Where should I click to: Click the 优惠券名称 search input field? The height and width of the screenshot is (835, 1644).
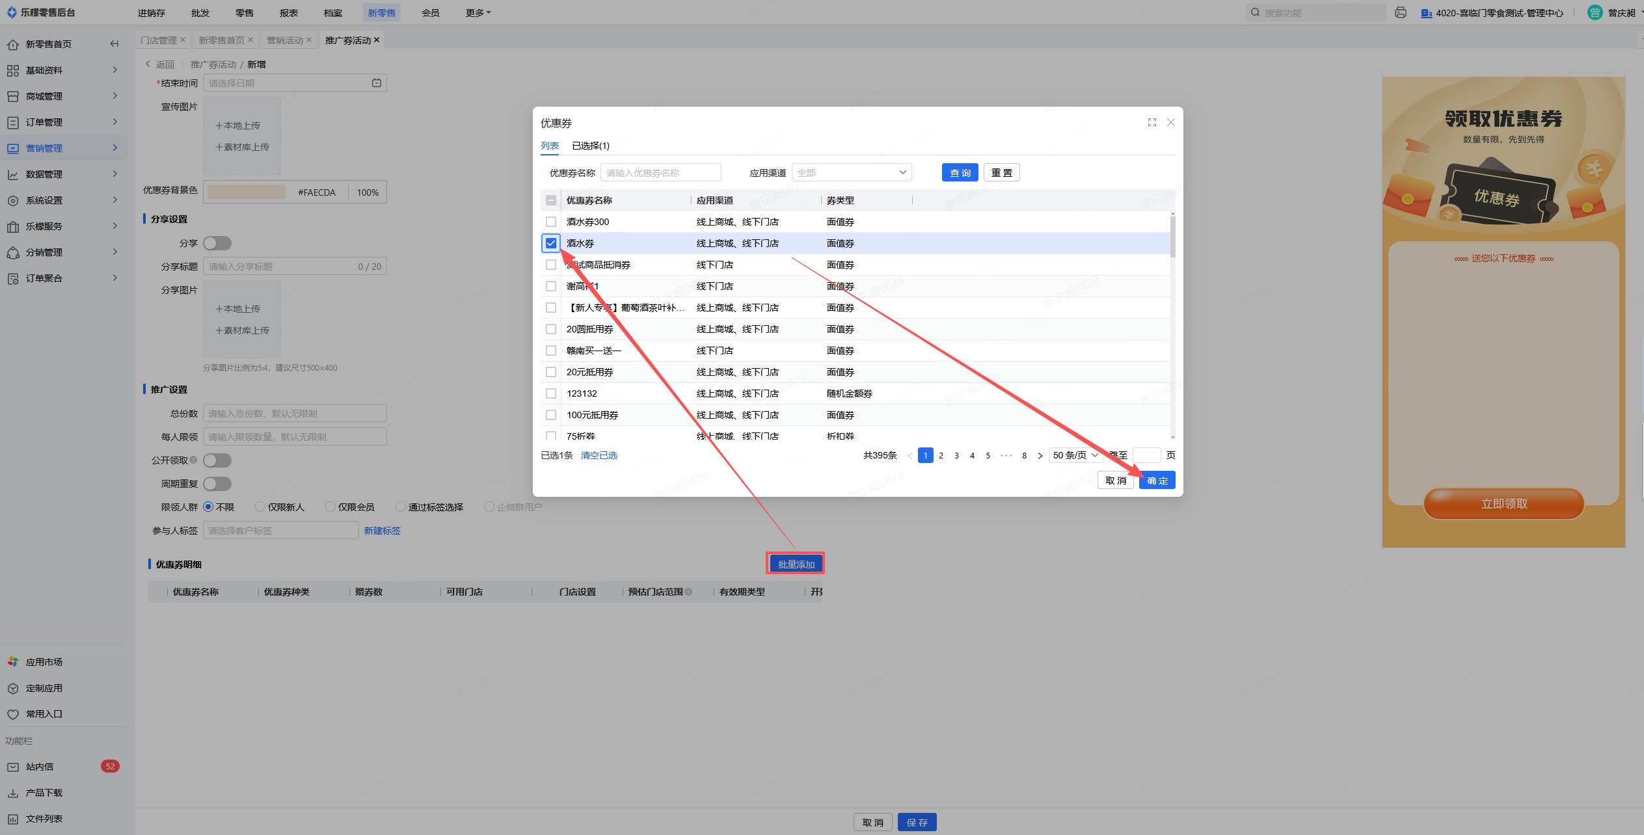coord(660,172)
